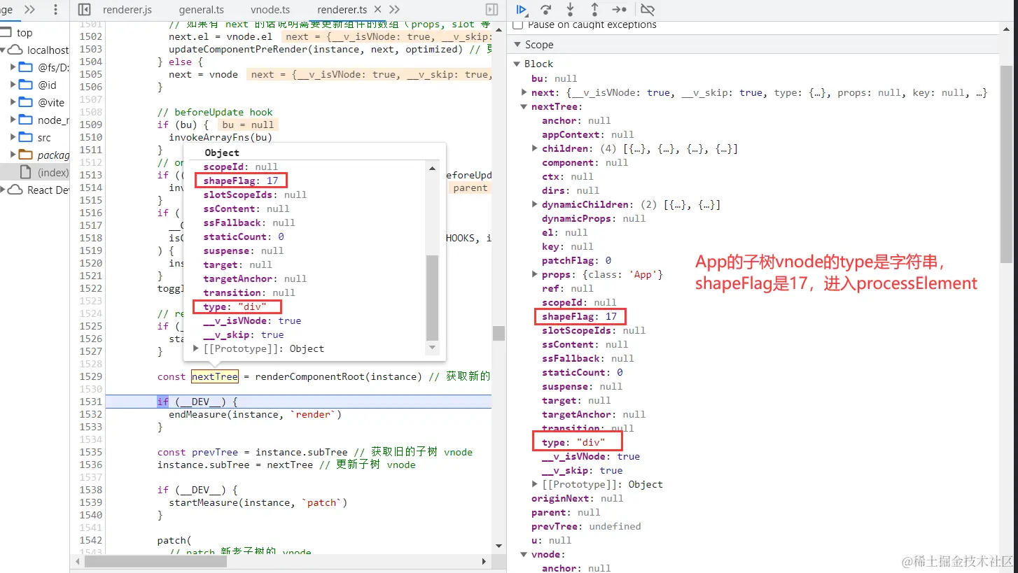This screenshot has width=1018, height=573.
Task: Click the Scope panel vertical scrollbar thumb
Action: 1005,164
